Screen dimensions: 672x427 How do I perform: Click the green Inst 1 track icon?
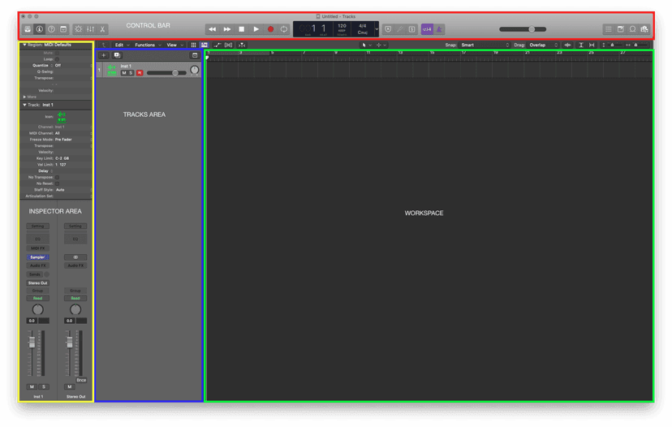click(x=111, y=70)
